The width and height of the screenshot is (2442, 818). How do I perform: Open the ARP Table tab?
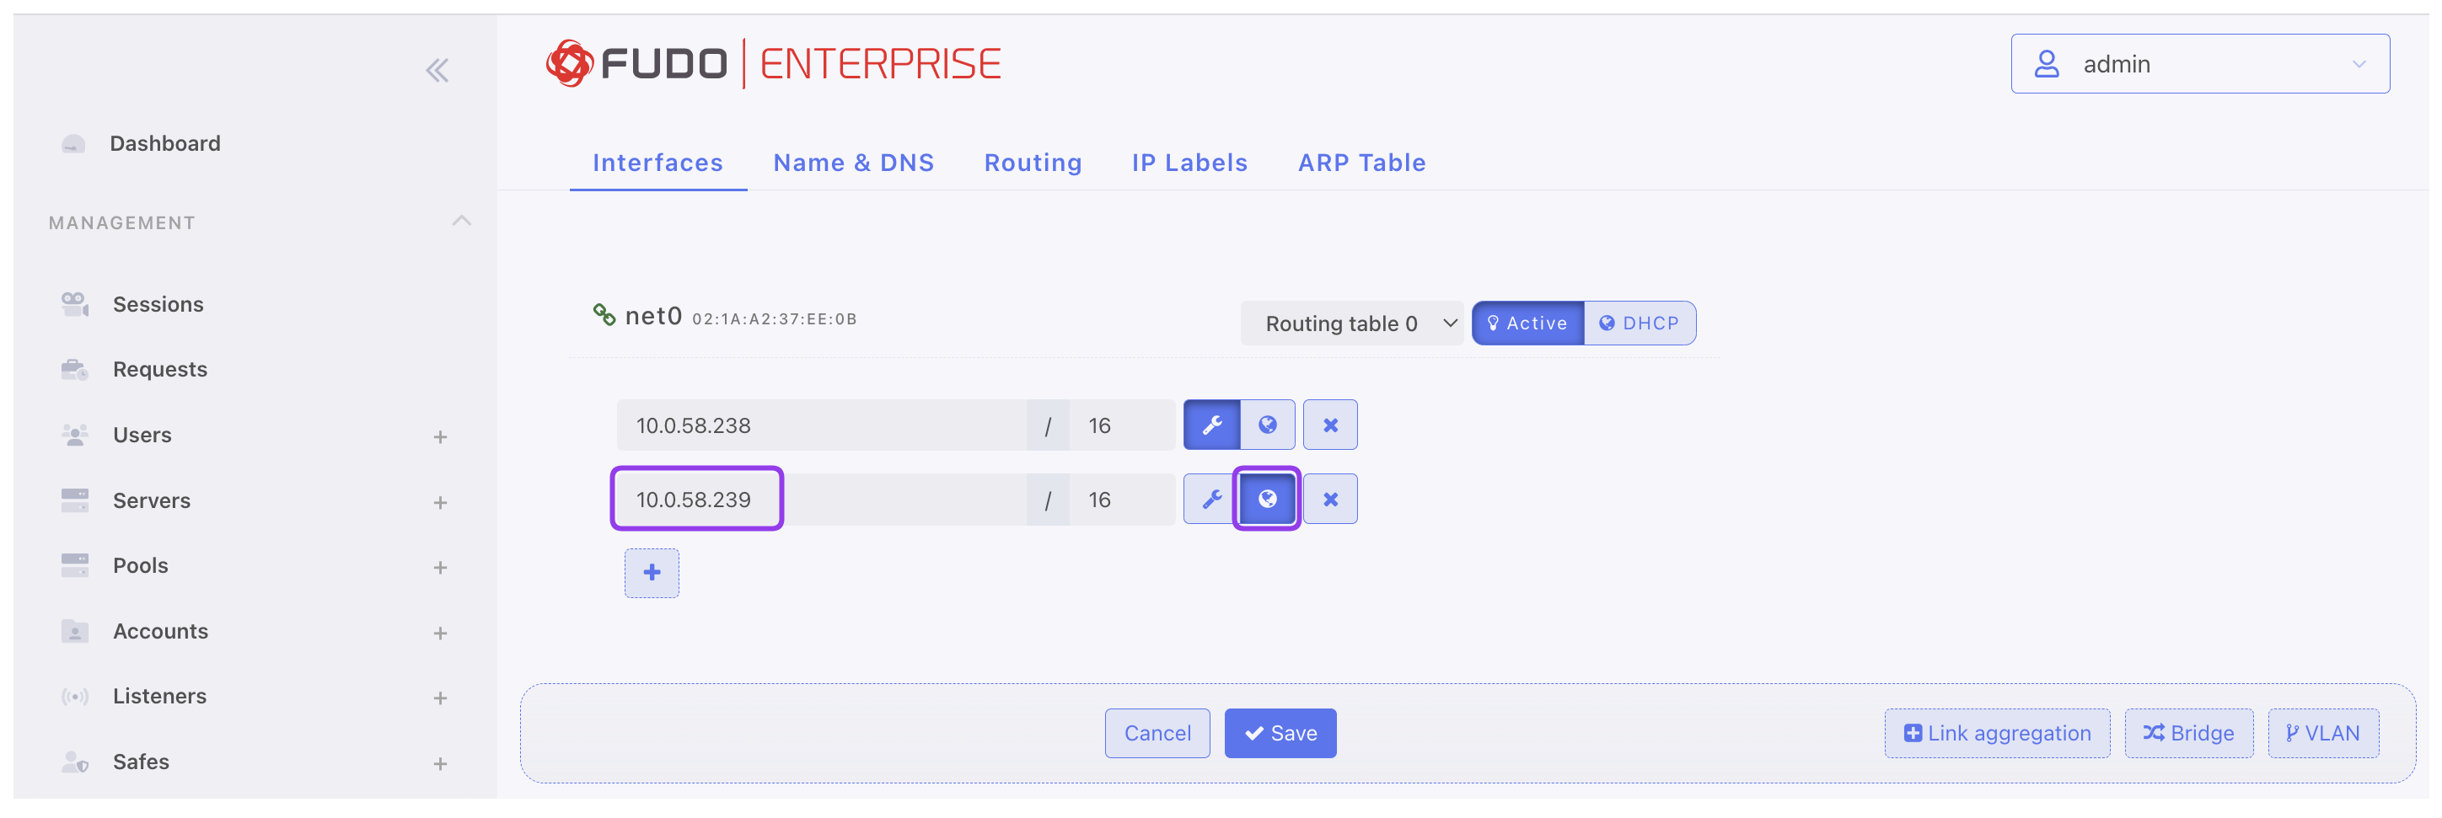(1361, 162)
